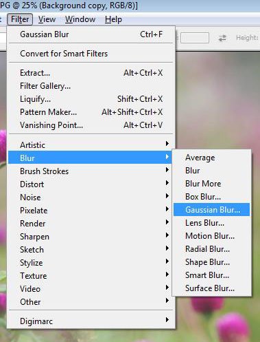Click the swap width and height icon
This screenshot has height=342, width=260.
click(222, 38)
